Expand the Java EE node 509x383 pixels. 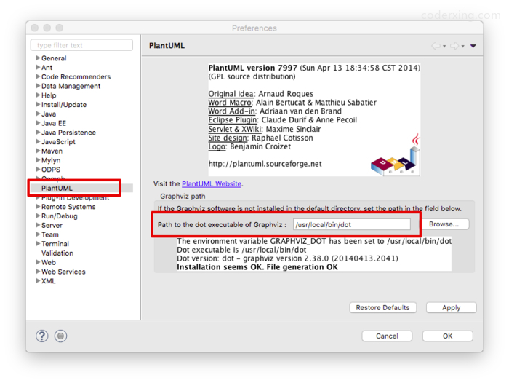pos(38,123)
